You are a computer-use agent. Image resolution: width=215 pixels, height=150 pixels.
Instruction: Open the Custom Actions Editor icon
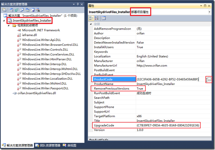click(x=32, y=10)
